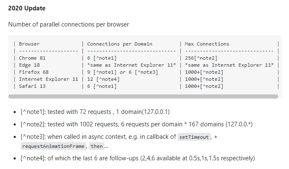Click the "12 [^note4]" Internet Explorer cell
Screen dimensions: 289x169
103,80
